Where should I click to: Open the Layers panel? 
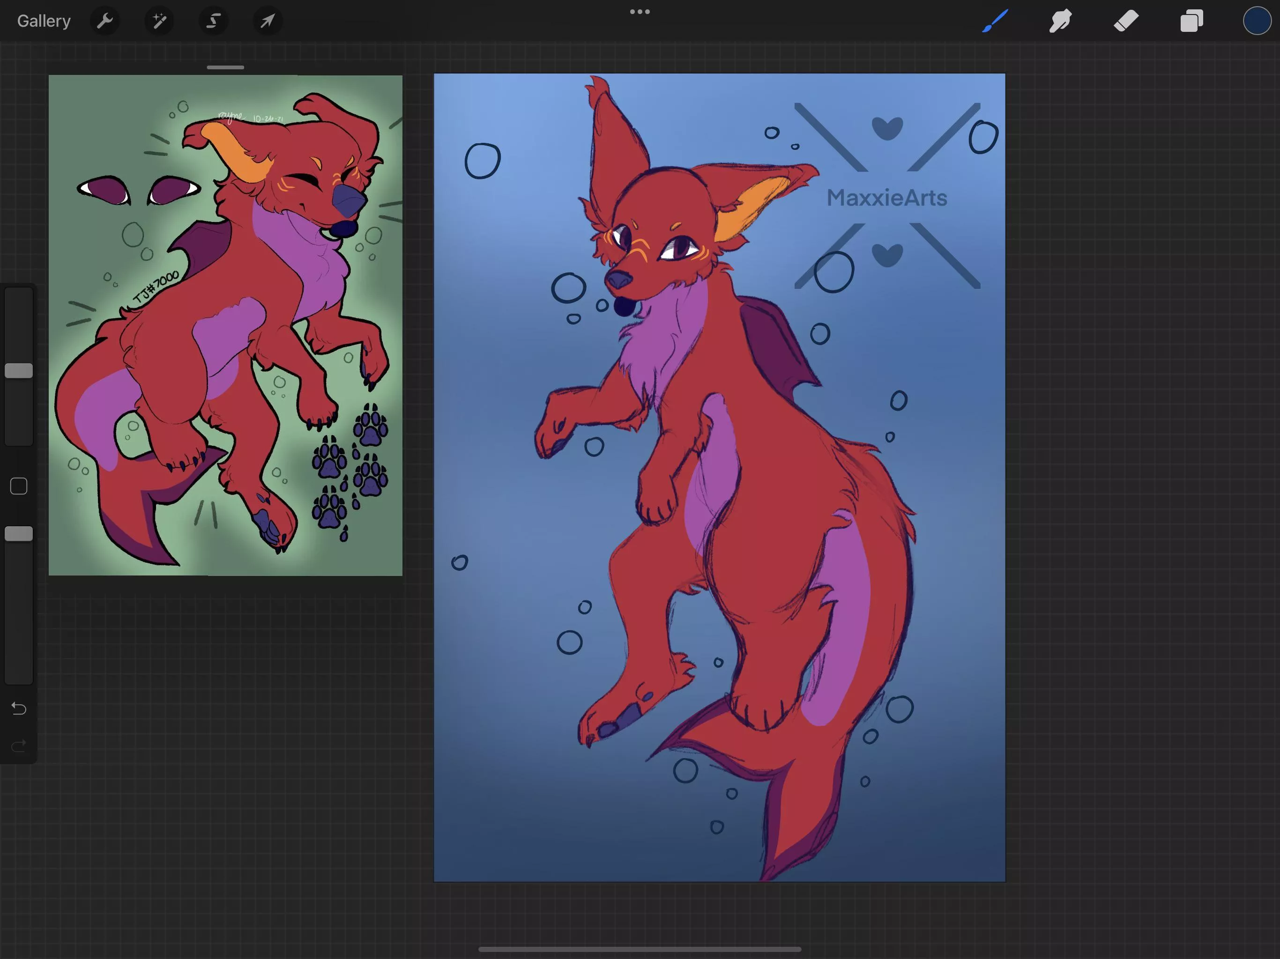tap(1191, 22)
